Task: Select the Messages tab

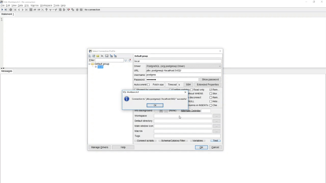Action: 7,71
